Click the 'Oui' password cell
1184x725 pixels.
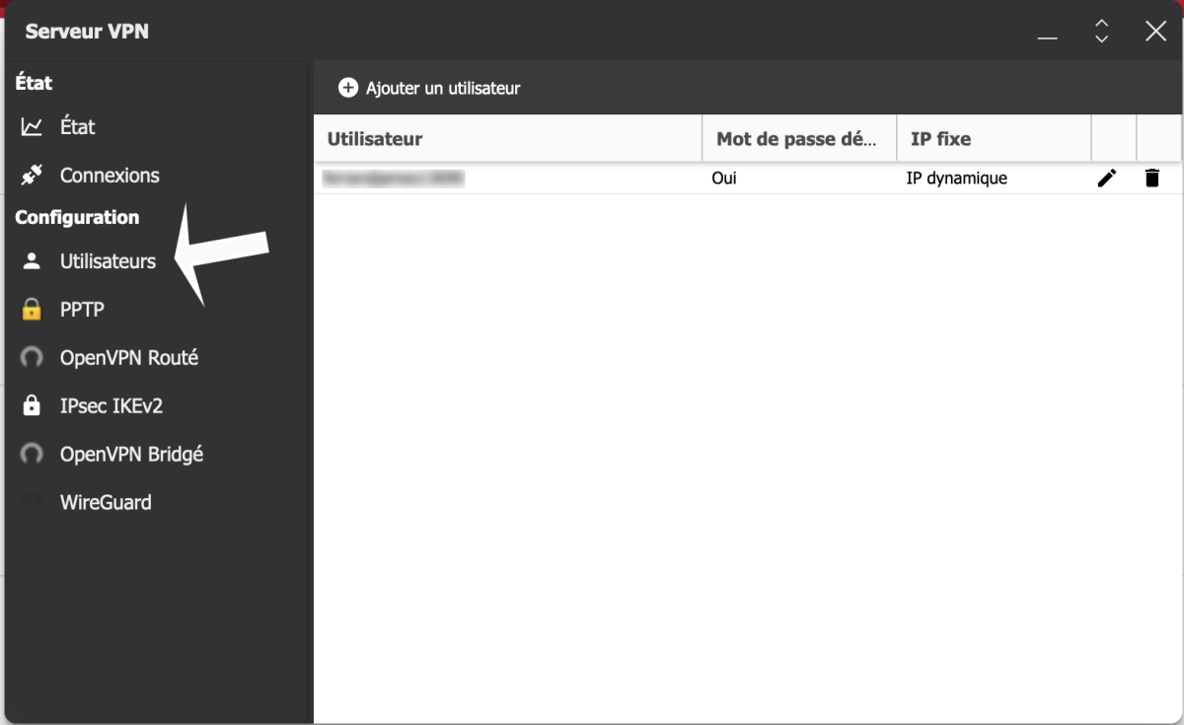724,179
